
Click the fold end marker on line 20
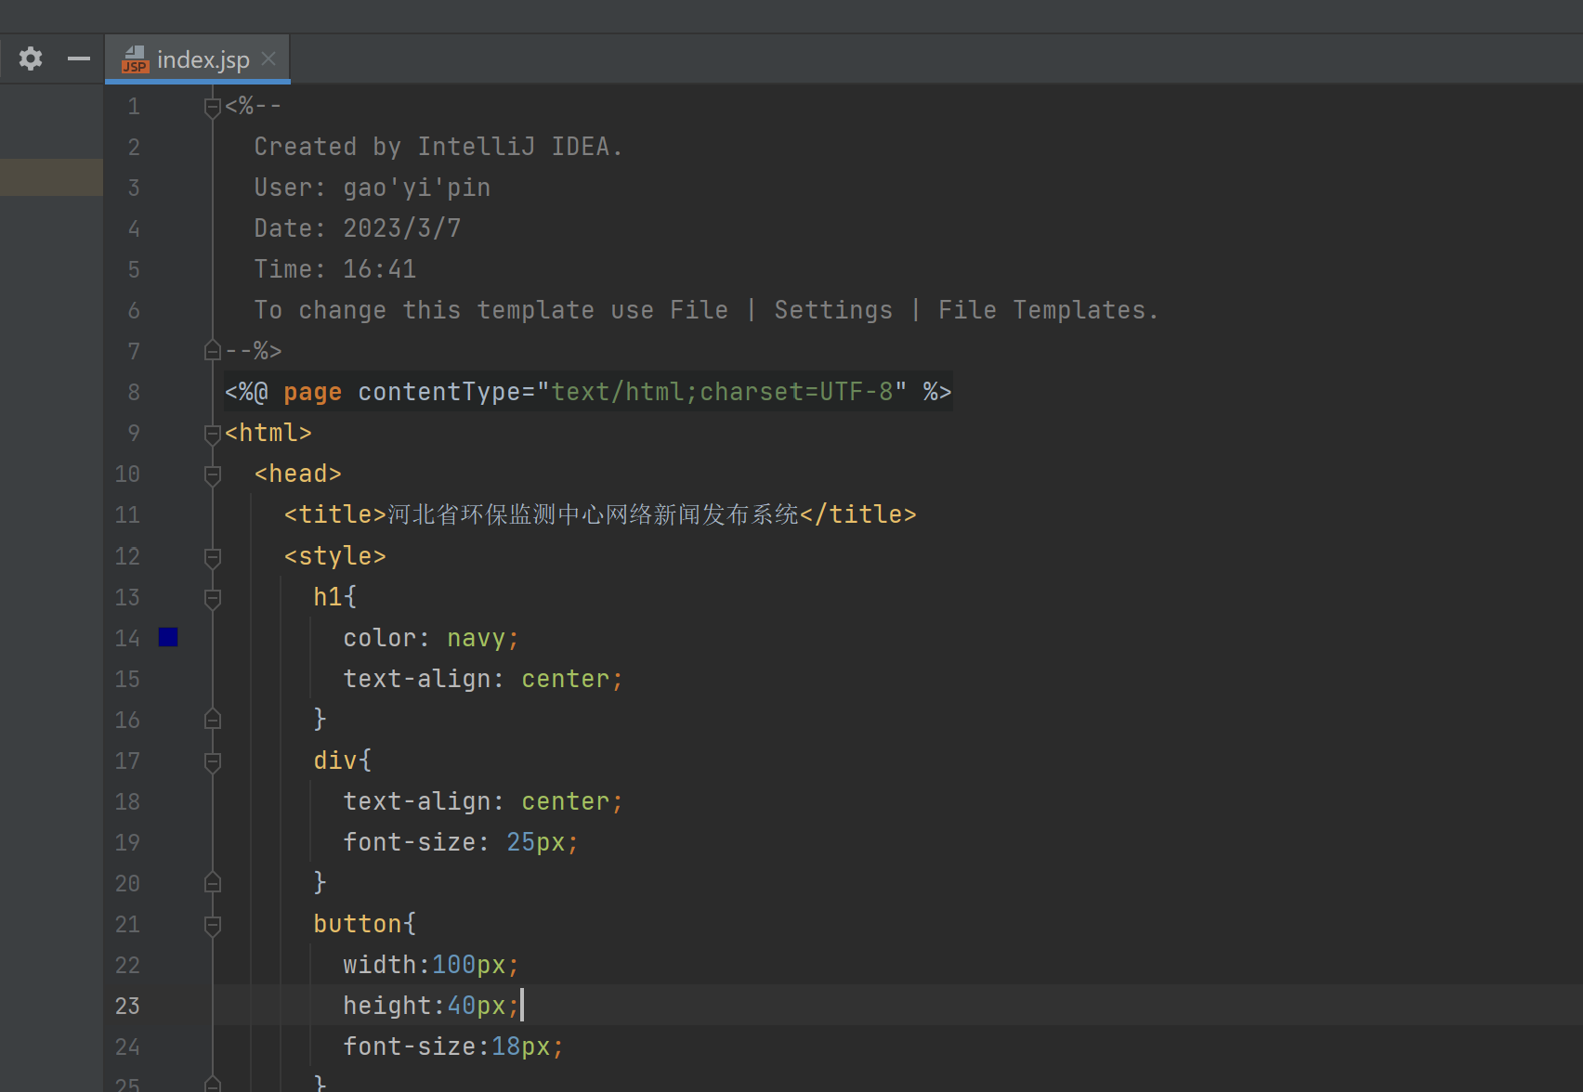pyautogui.click(x=213, y=882)
